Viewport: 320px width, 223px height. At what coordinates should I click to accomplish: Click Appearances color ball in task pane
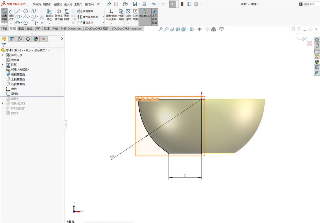317,62
